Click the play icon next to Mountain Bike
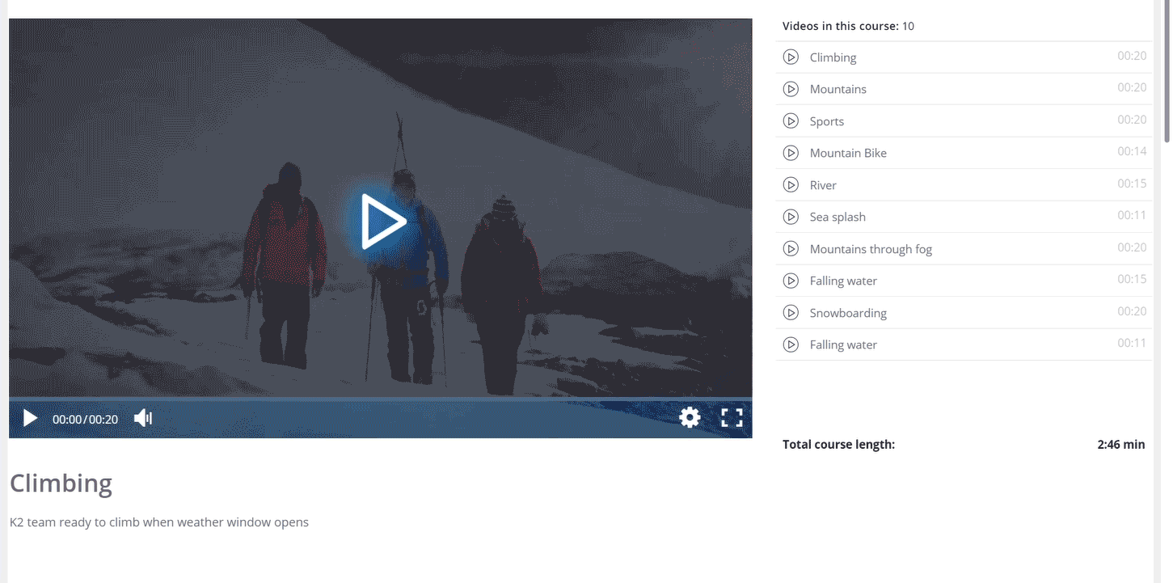Image resolution: width=1173 pixels, height=583 pixels. pyautogui.click(x=791, y=153)
